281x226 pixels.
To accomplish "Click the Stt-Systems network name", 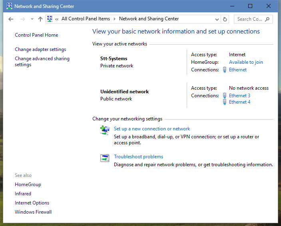I will click(114, 59).
